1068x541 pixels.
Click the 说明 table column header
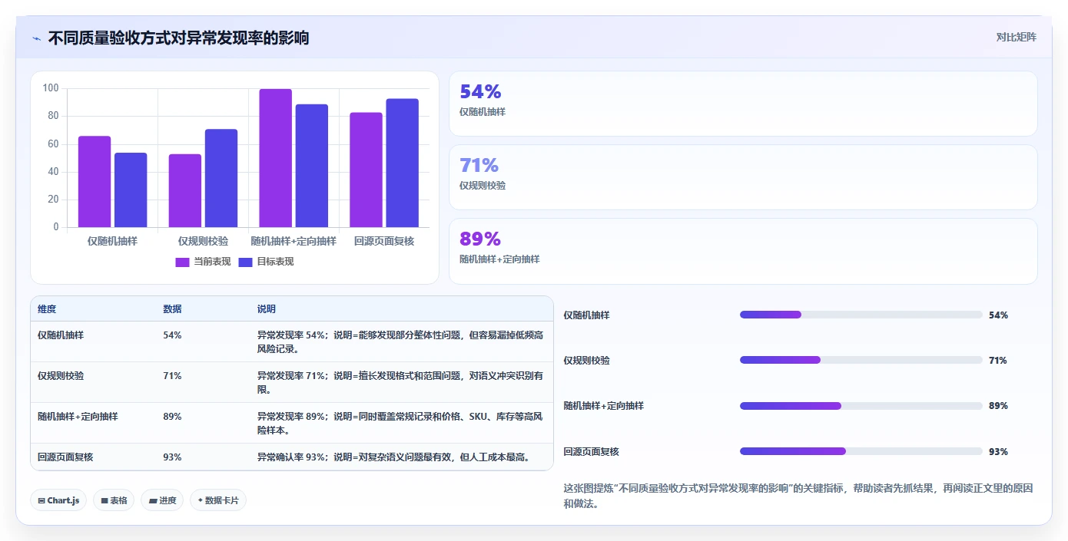(x=267, y=309)
